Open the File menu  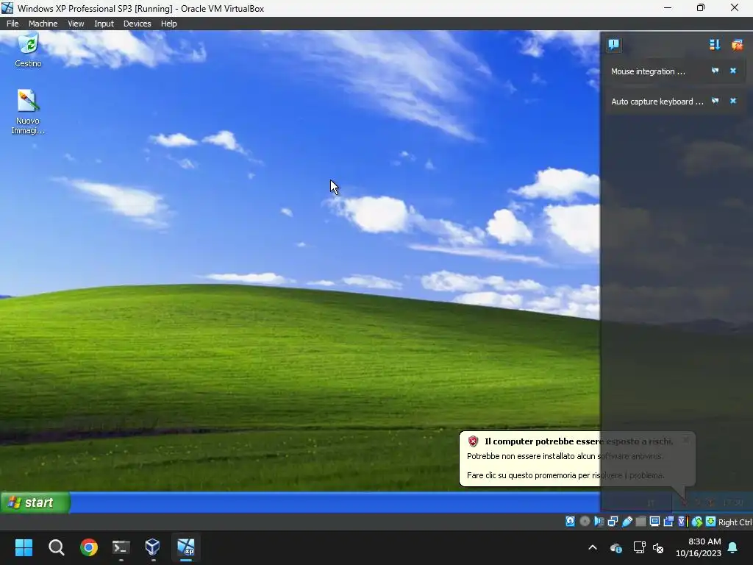tap(13, 24)
